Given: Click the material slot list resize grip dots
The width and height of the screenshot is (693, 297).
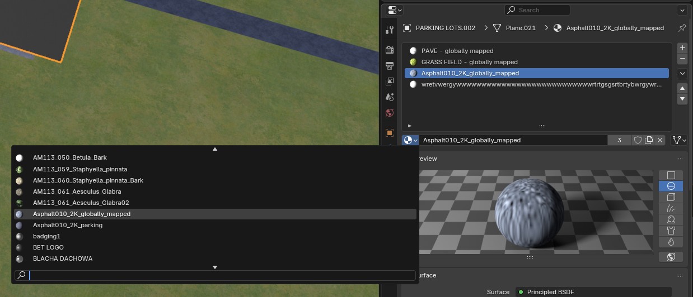Looking at the screenshot, I should 542,126.
